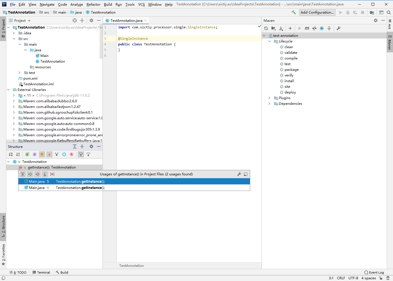The height and width of the screenshot is (281, 393).
Task: Switch to TestAnnotation.java editor tab
Action: click(x=126, y=20)
